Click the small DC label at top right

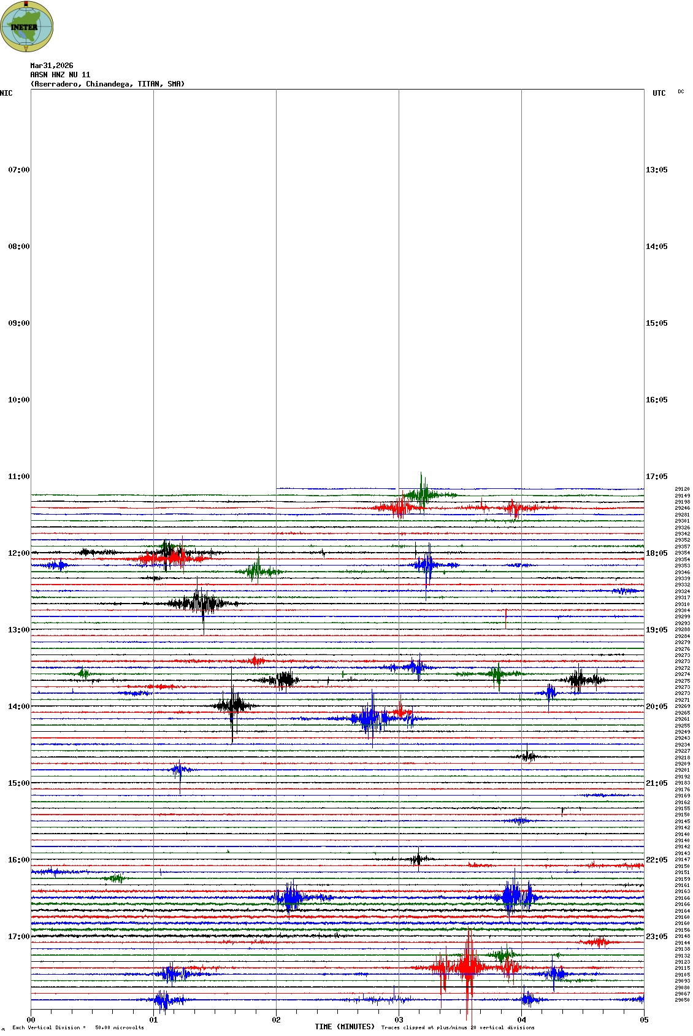click(x=681, y=91)
